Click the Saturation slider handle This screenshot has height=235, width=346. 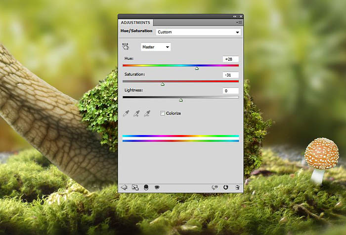click(x=163, y=84)
